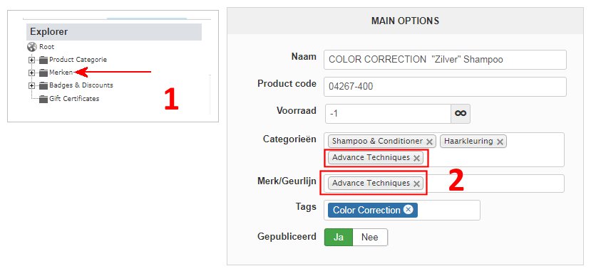Click the Voorraad quantity field
This screenshot has width=591, height=271.
click(389, 114)
